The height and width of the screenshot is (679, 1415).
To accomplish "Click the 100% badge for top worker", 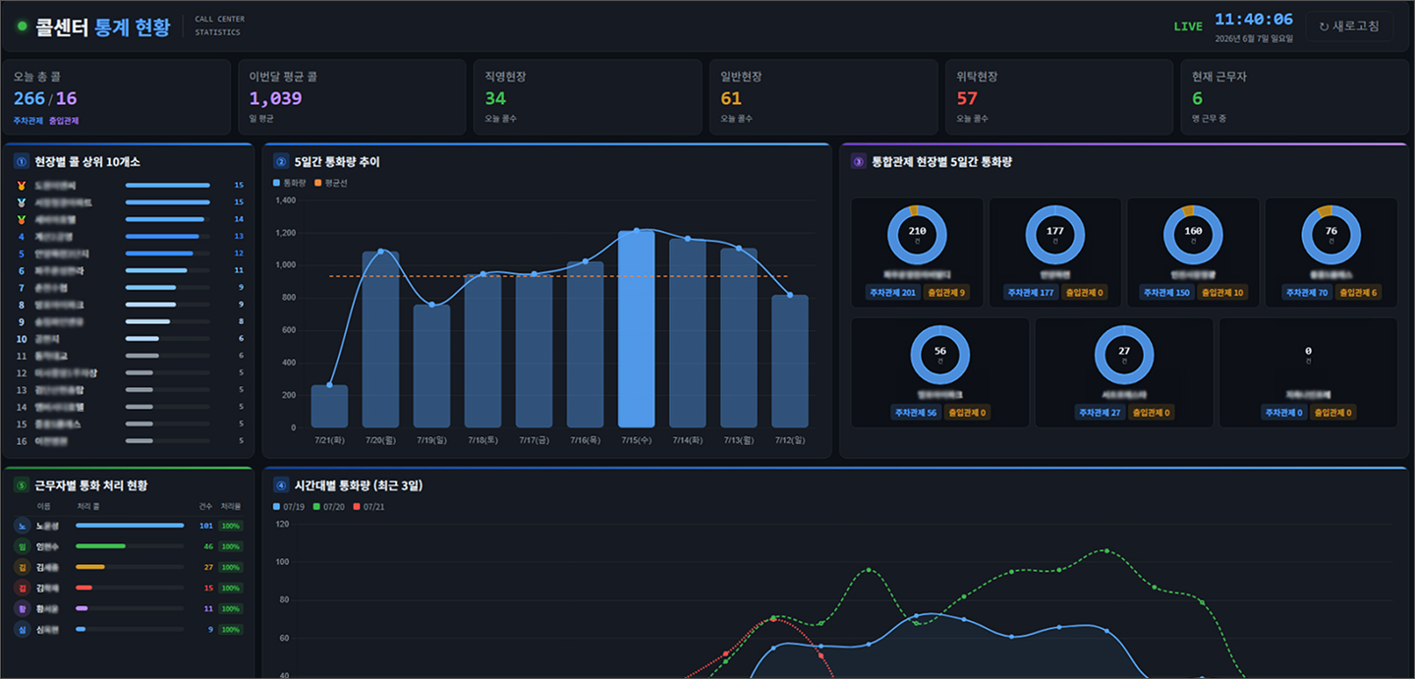I will [230, 526].
